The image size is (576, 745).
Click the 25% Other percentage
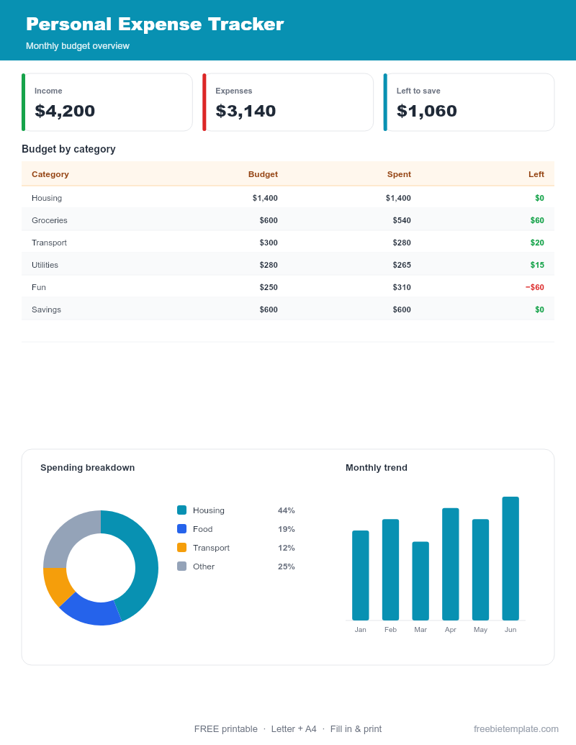286,566
